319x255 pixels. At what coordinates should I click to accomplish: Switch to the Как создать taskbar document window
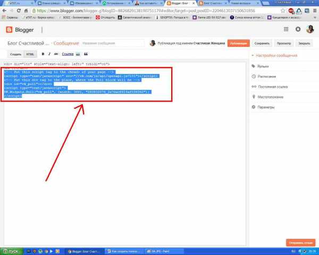[x=124, y=251]
